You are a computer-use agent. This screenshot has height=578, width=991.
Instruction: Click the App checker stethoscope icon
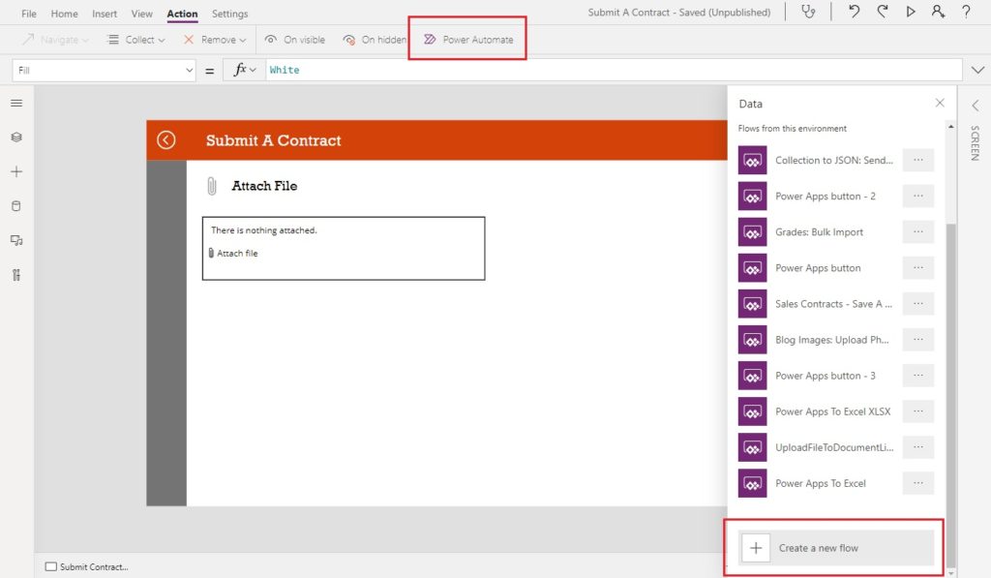tap(808, 12)
